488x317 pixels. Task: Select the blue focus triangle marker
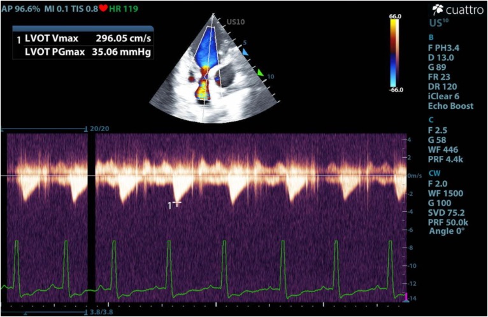click(245, 52)
